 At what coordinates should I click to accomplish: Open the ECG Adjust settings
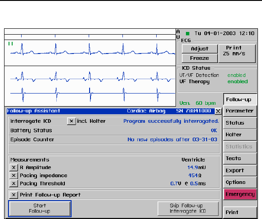pos(200,49)
